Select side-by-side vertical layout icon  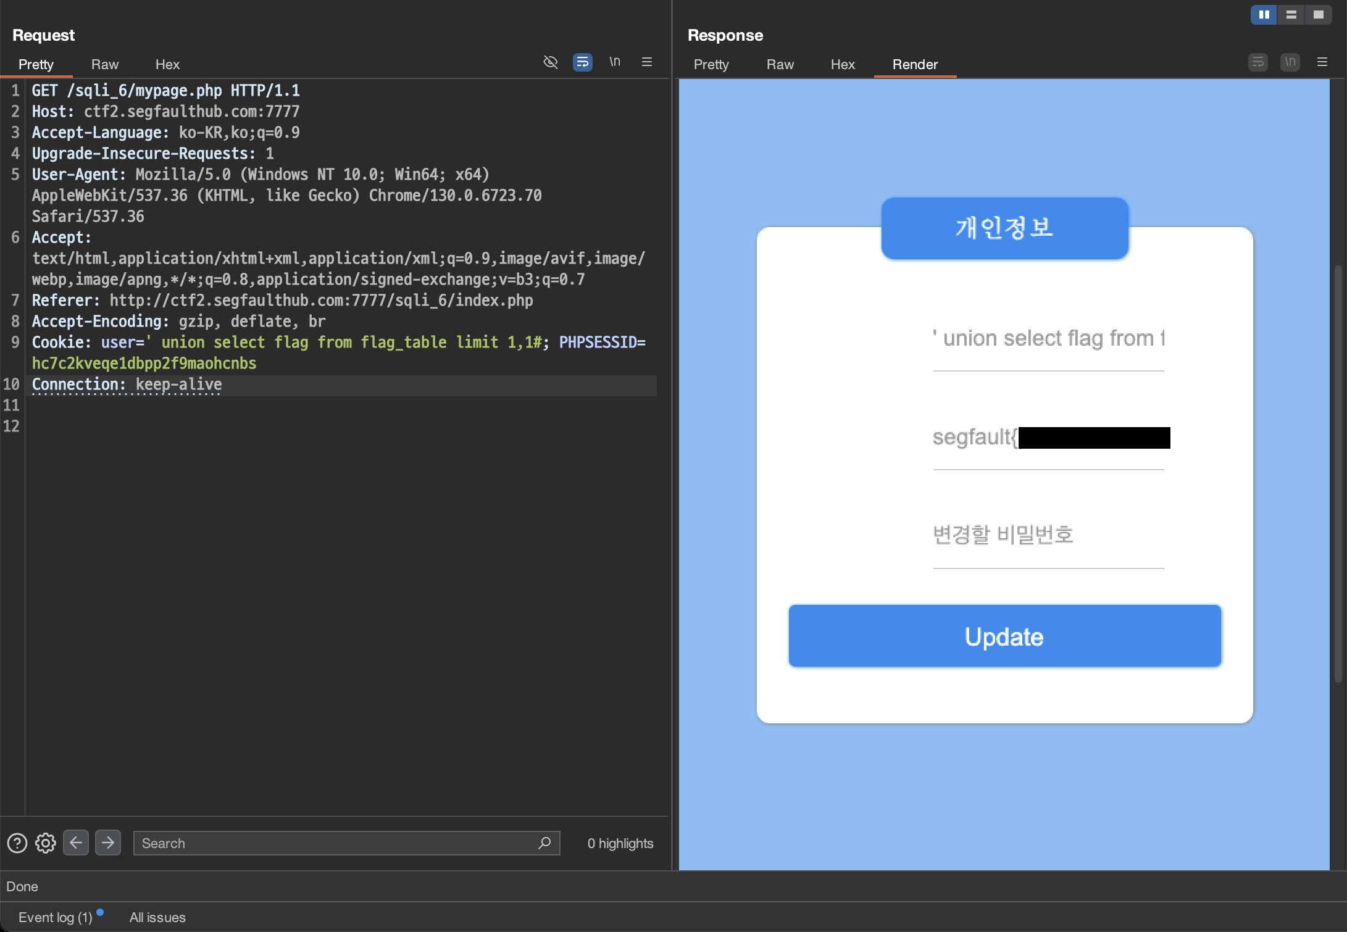(1264, 15)
